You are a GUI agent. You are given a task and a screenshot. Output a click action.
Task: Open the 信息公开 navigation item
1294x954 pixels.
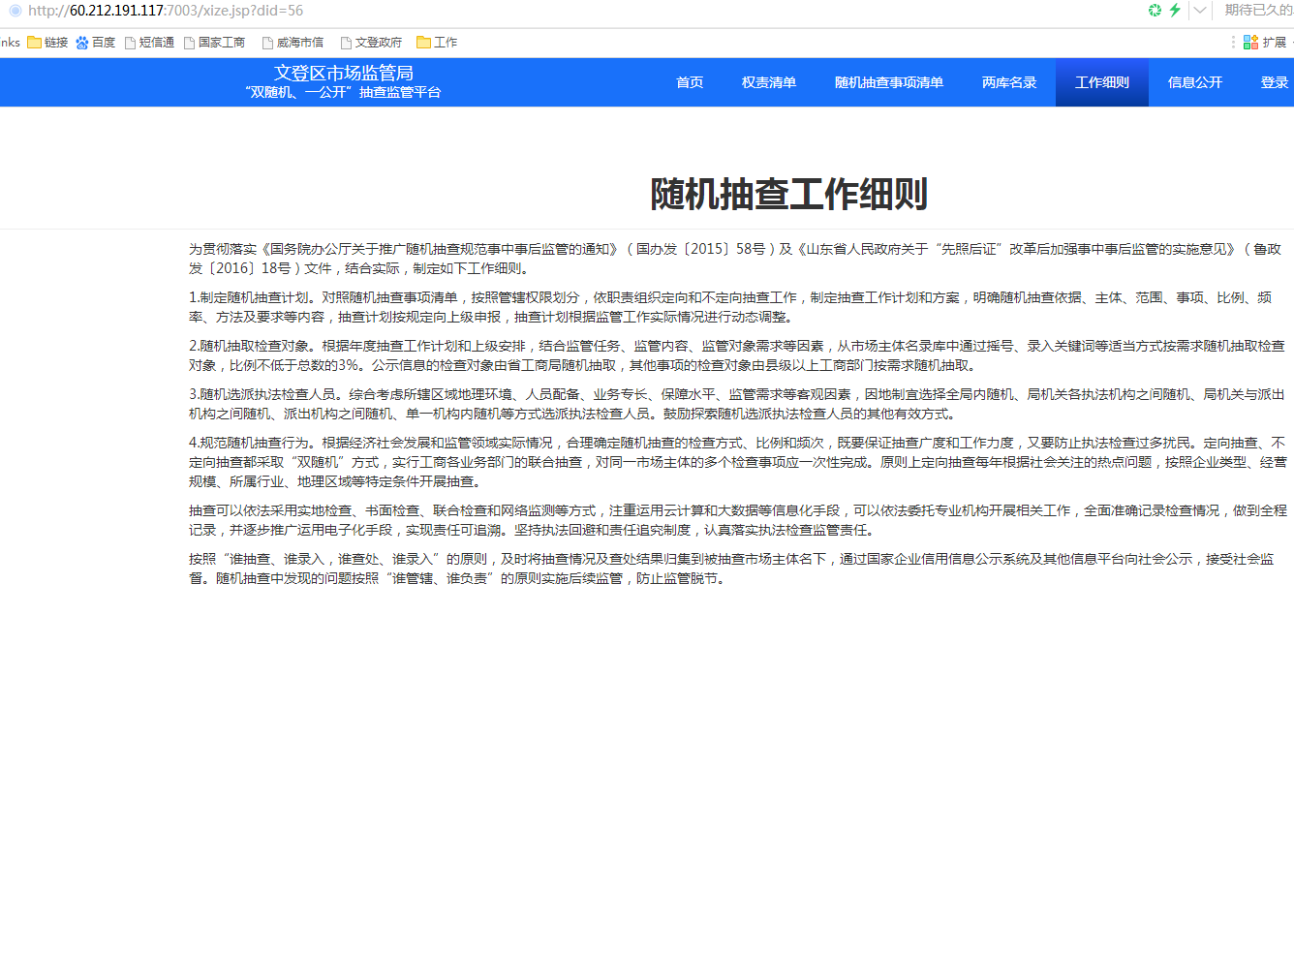tap(1195, 82)
